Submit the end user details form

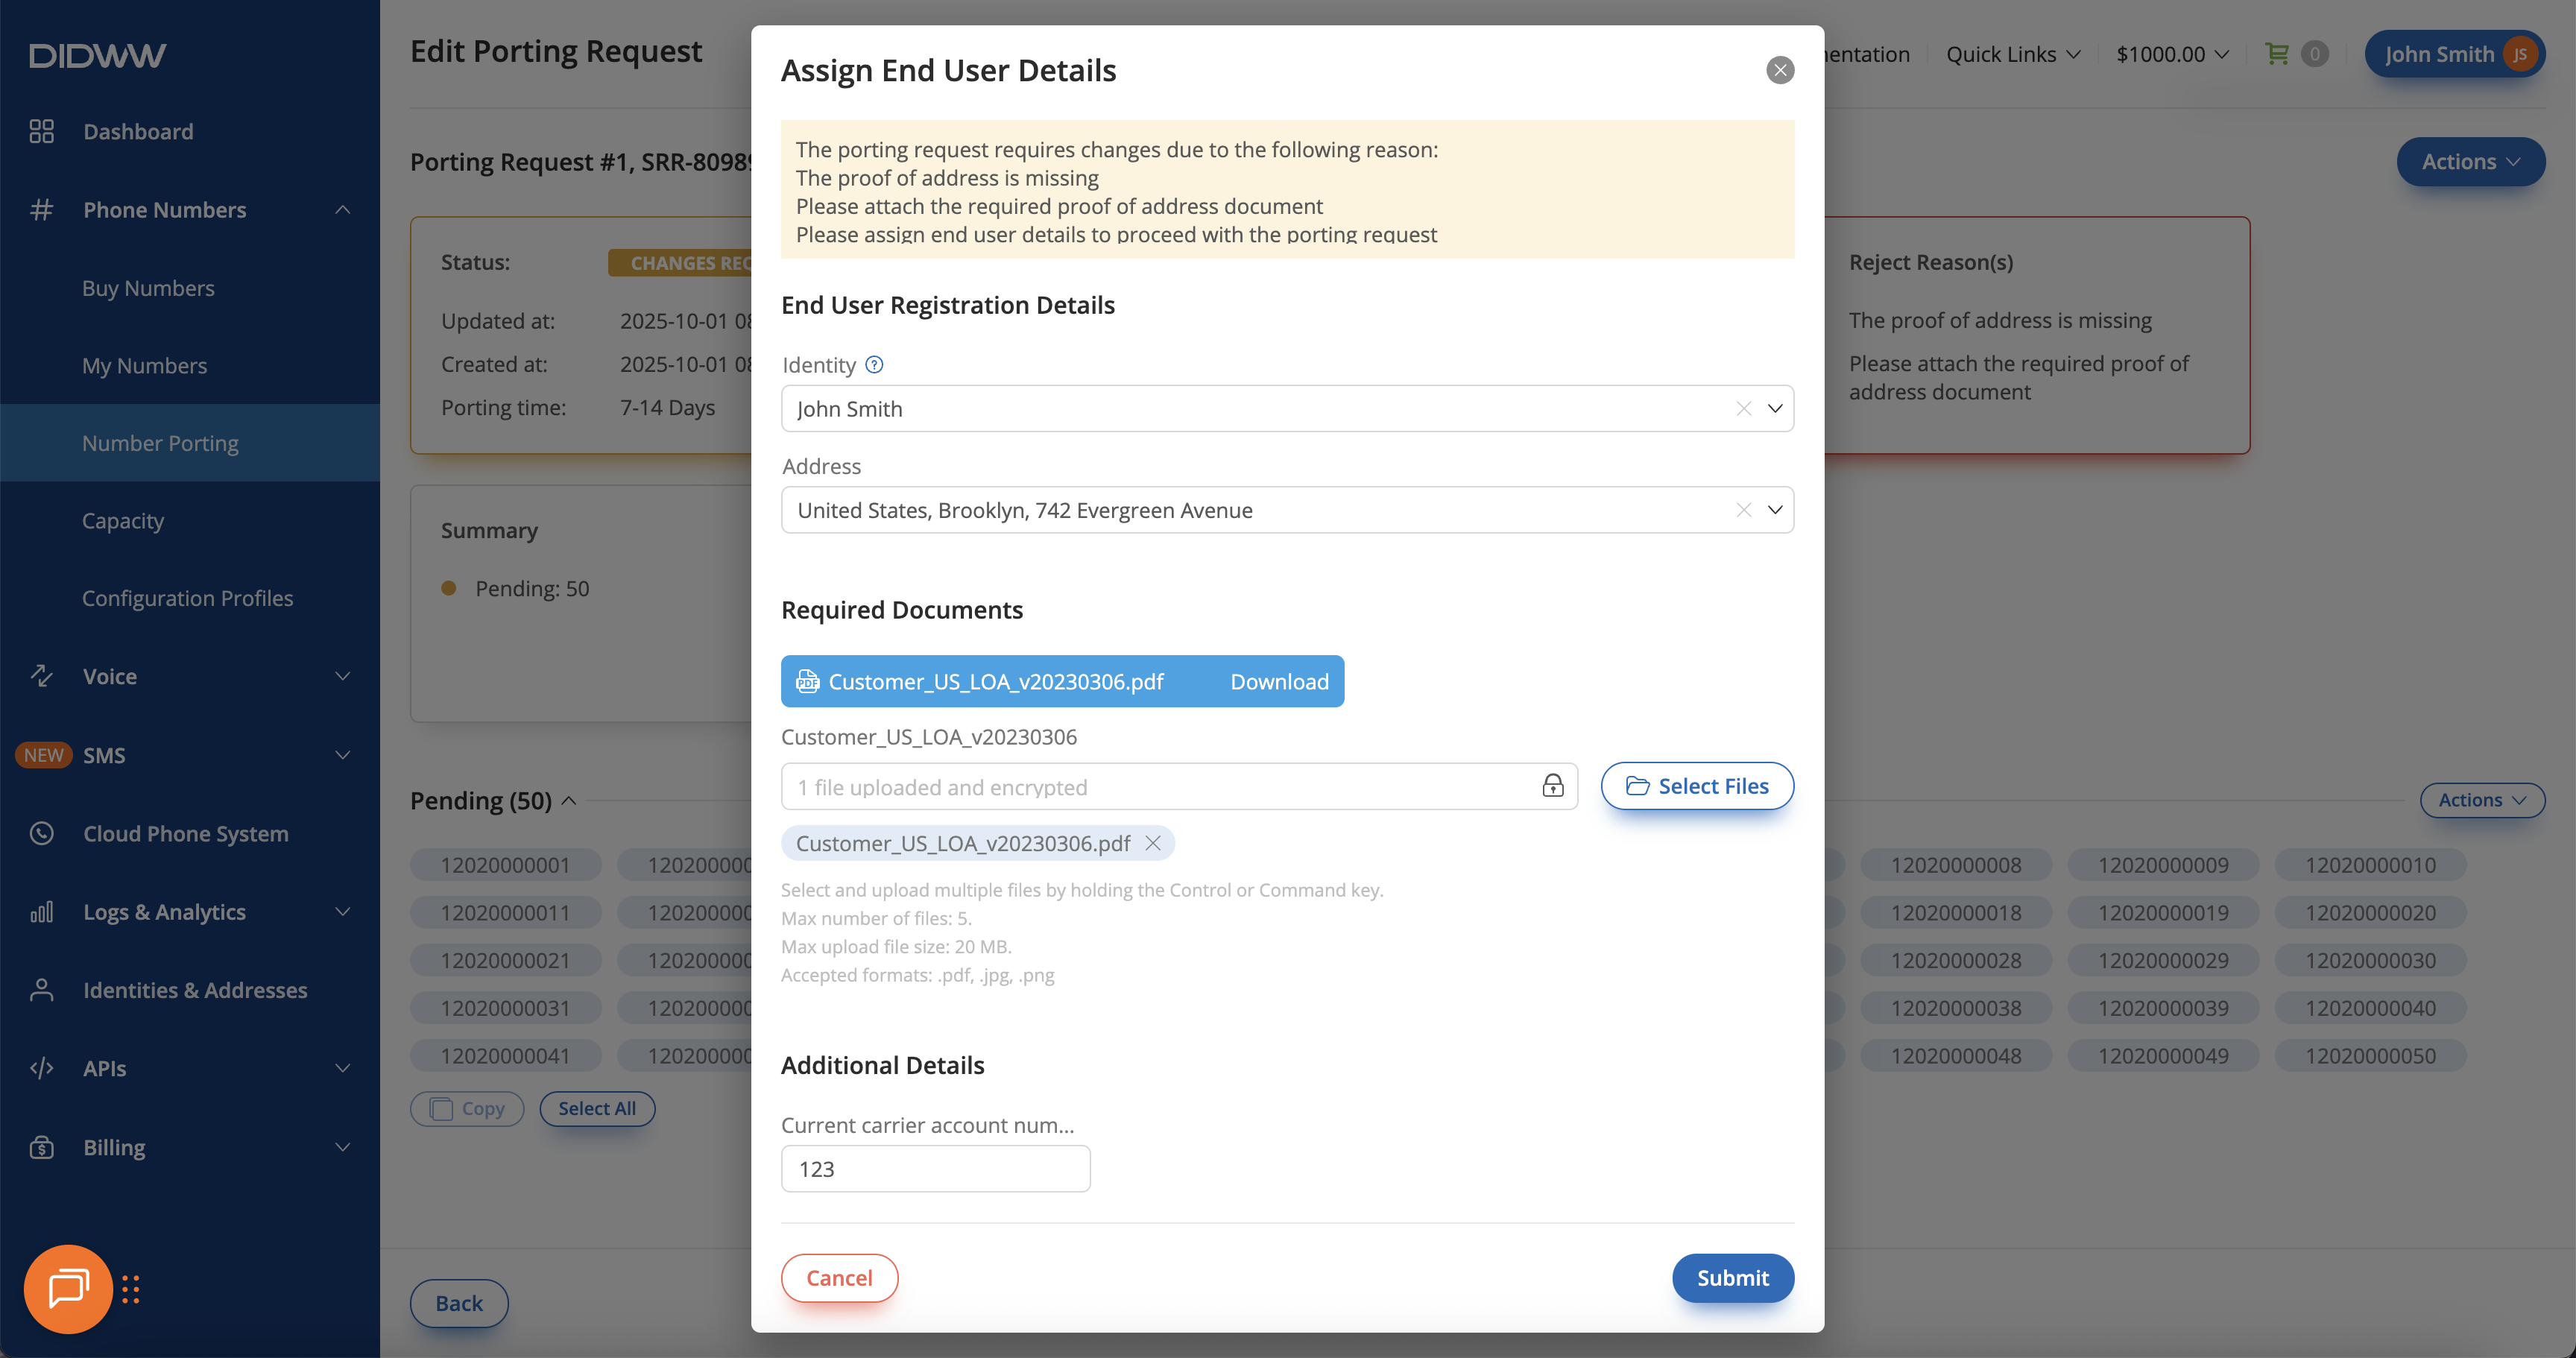[x=1732, y=1278]
